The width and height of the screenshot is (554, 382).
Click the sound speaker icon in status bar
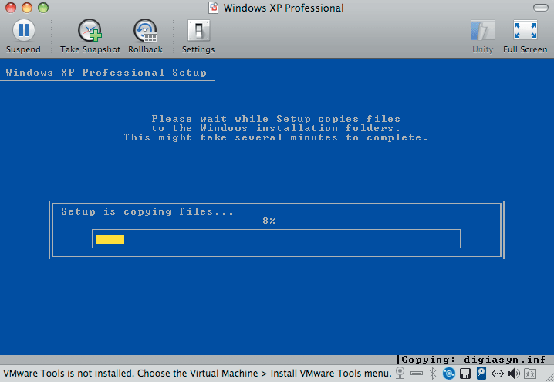(513, 374)
